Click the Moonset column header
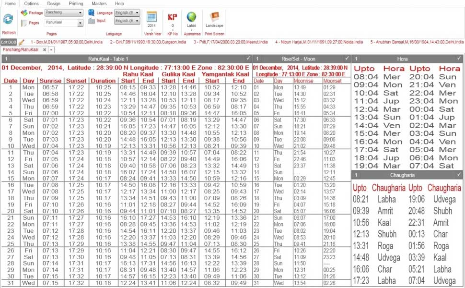The image size is (465, 288). 332,81
